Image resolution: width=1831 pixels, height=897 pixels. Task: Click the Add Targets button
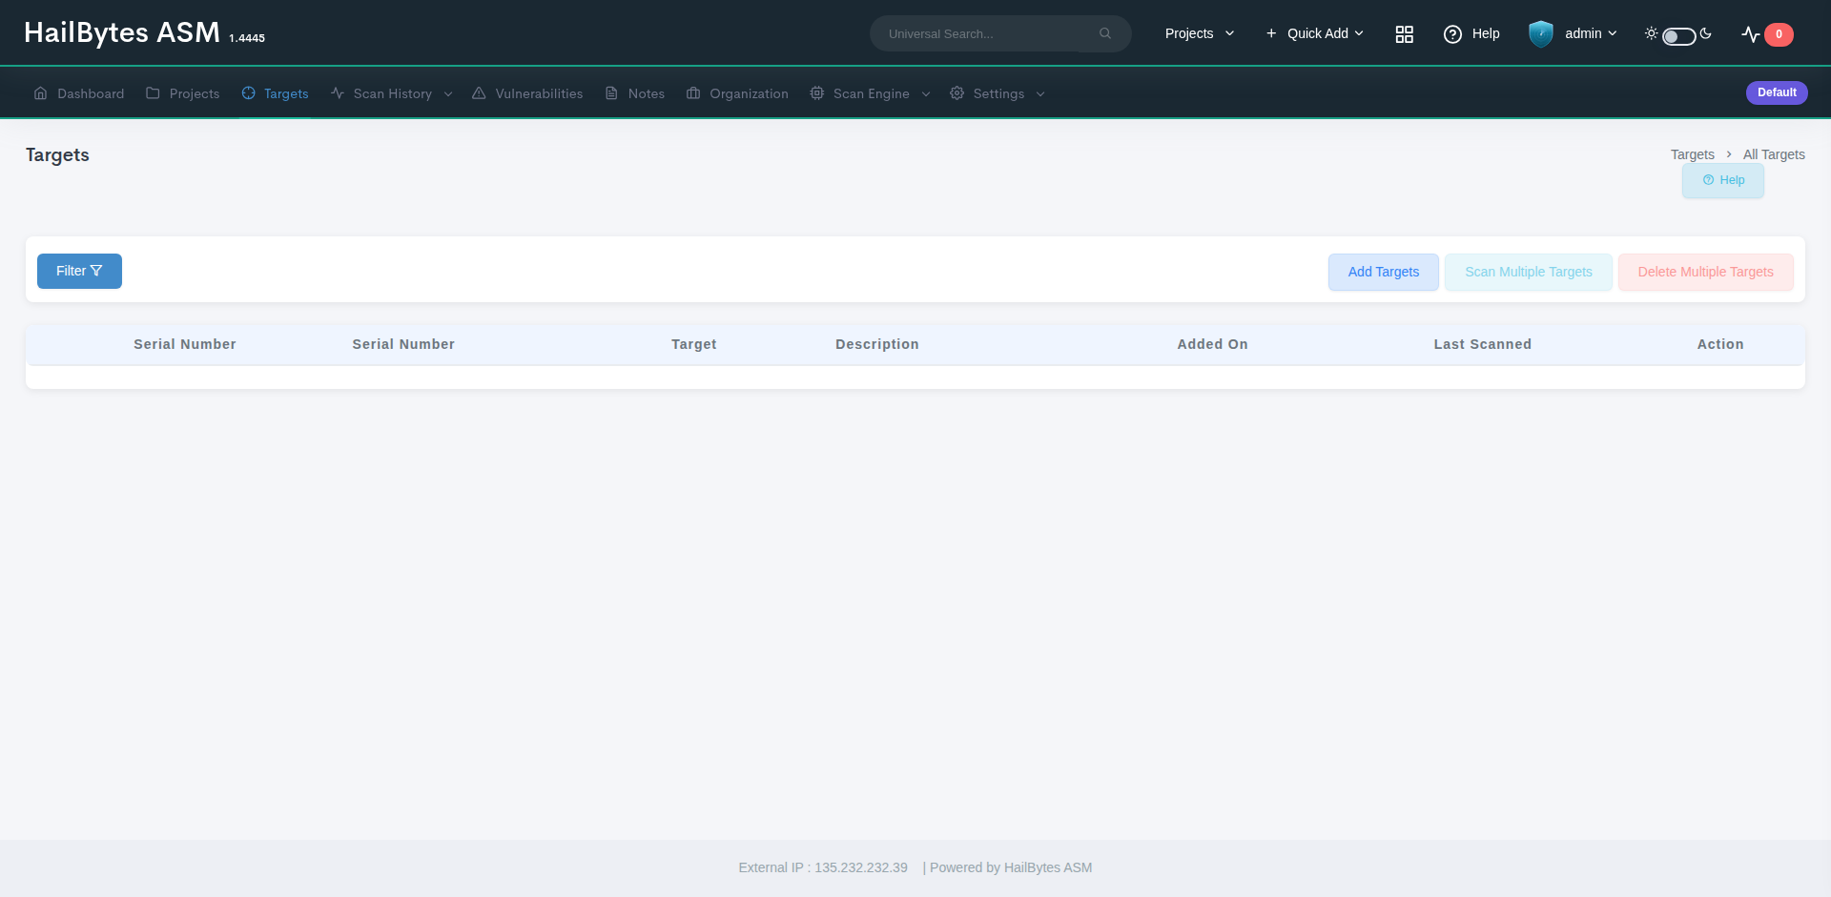coord(1384,272)
